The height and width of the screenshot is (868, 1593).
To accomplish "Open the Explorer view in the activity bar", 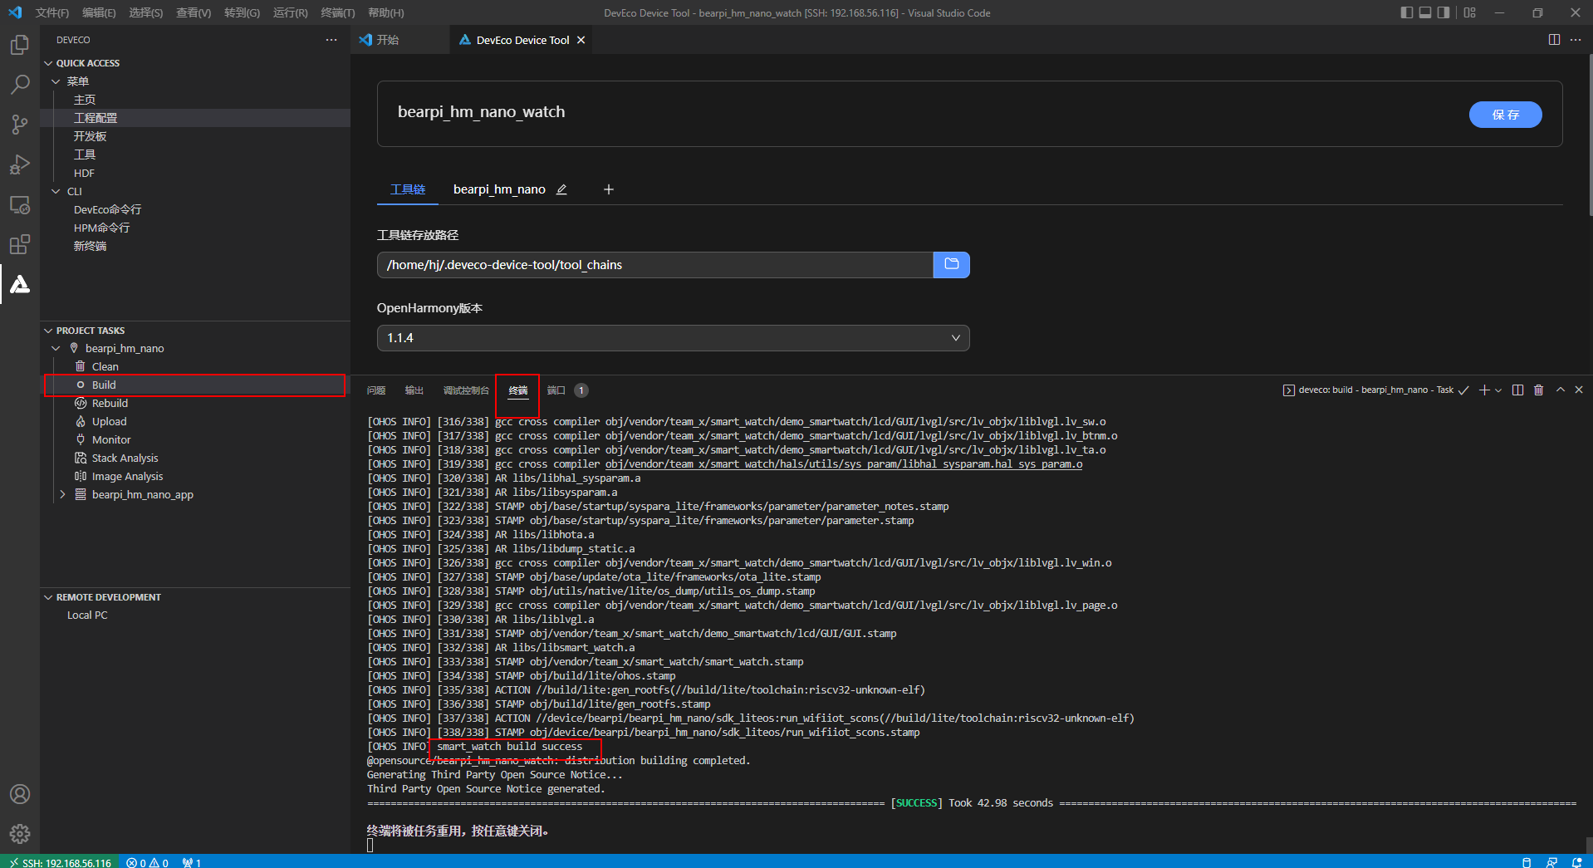I will 20,45.
